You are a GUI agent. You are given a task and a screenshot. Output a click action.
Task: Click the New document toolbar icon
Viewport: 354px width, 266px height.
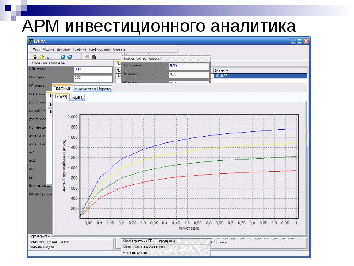point(35,57)
